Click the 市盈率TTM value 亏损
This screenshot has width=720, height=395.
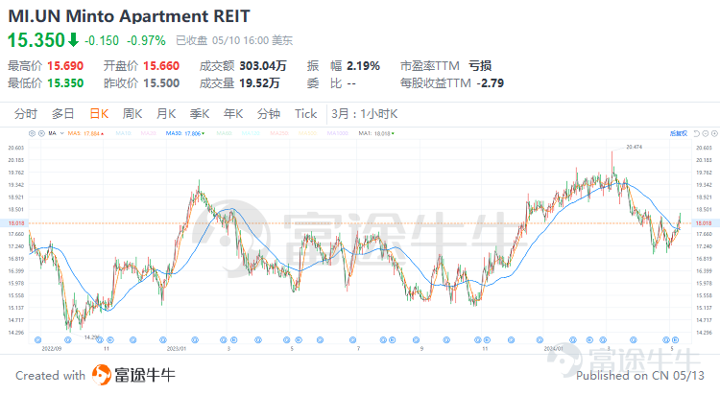(480, 66)
